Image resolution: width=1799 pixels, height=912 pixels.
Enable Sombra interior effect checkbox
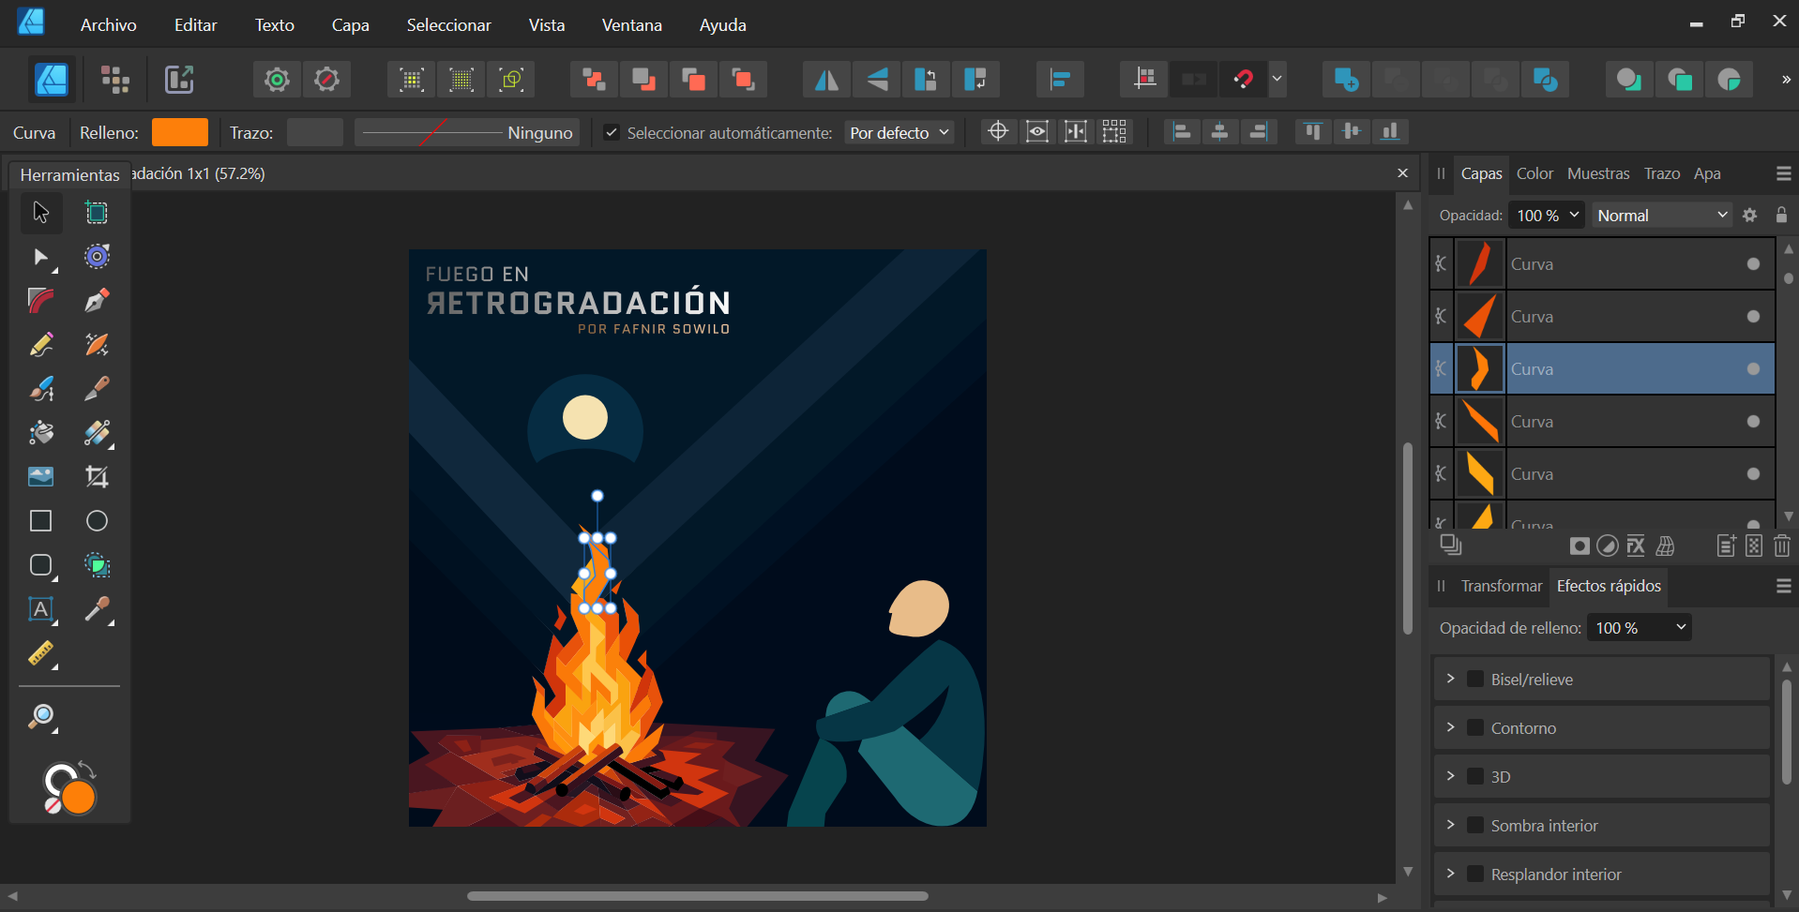[x=1475, y=825]
